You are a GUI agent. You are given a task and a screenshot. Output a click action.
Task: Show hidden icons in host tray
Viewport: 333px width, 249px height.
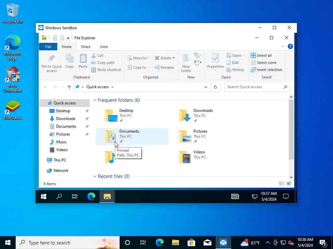(268, 243)
